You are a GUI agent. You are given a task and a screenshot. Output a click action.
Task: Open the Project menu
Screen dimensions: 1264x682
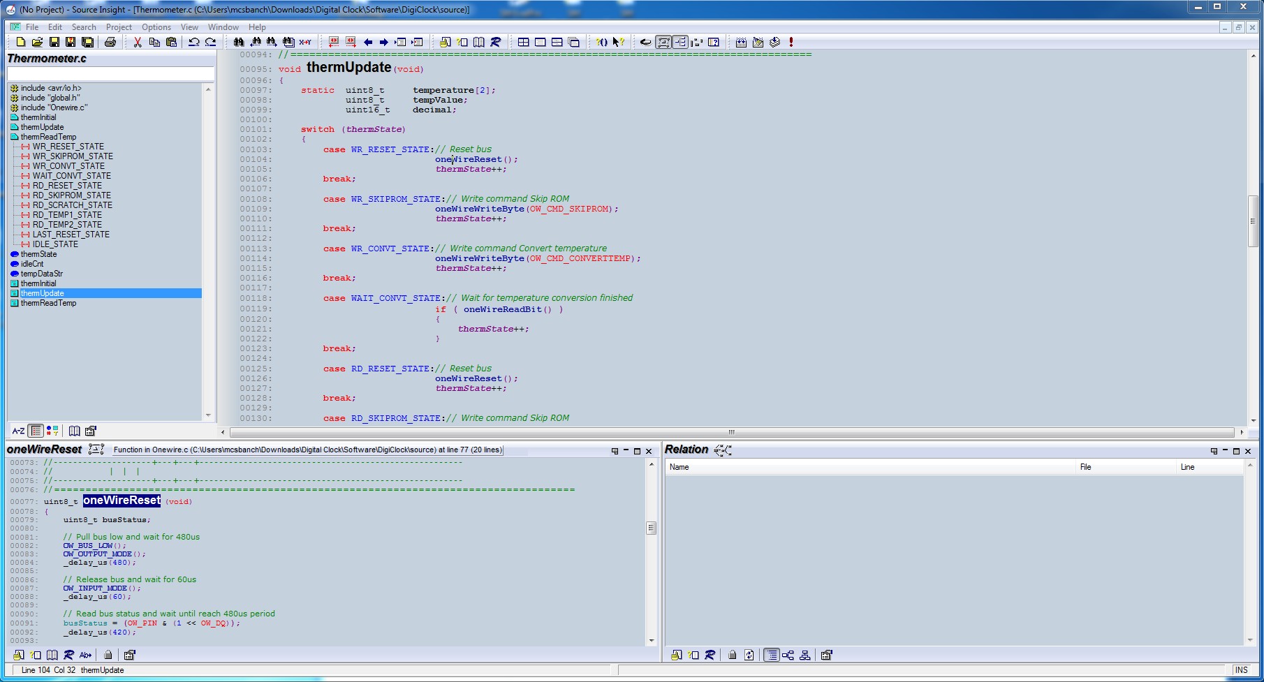click(x=119, y=27)
